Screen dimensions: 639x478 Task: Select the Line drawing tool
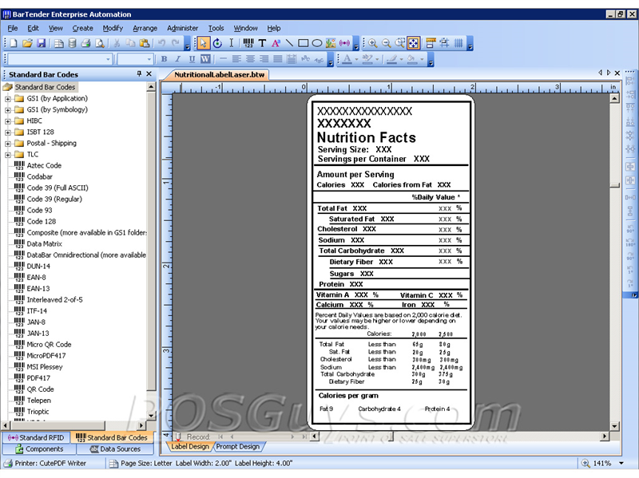[x=292, y=43]
